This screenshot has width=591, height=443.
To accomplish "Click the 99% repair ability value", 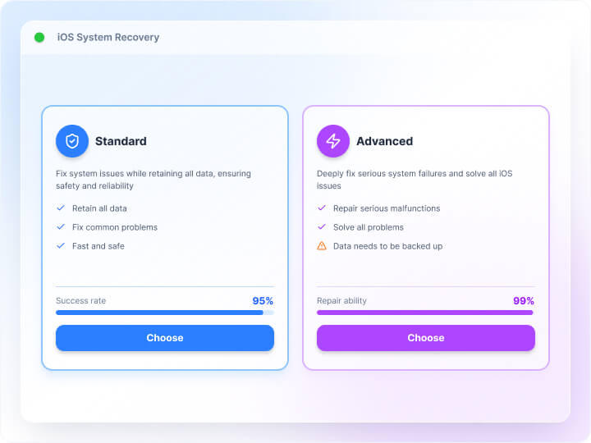I will pos(524,301).
